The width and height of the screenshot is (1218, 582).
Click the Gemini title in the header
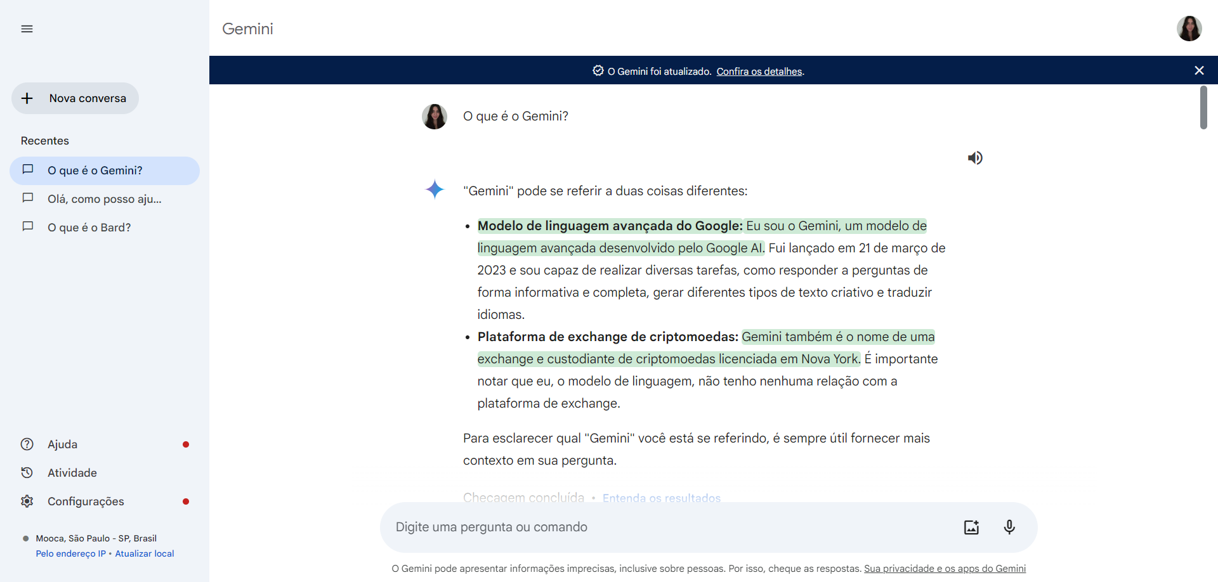point(247,29)
